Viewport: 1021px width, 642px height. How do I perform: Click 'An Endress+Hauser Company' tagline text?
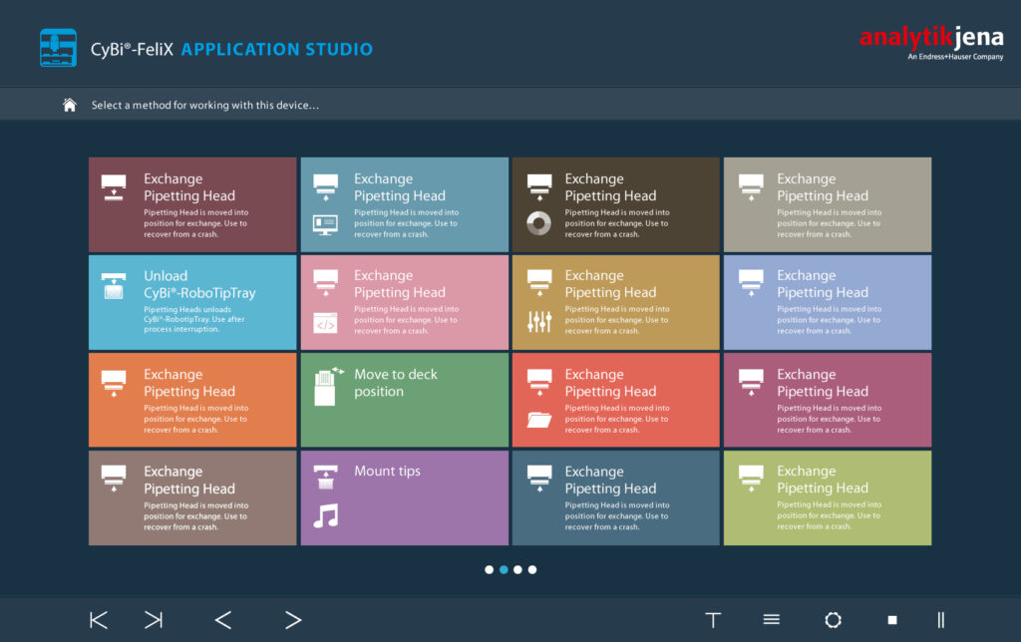[955, 57]
